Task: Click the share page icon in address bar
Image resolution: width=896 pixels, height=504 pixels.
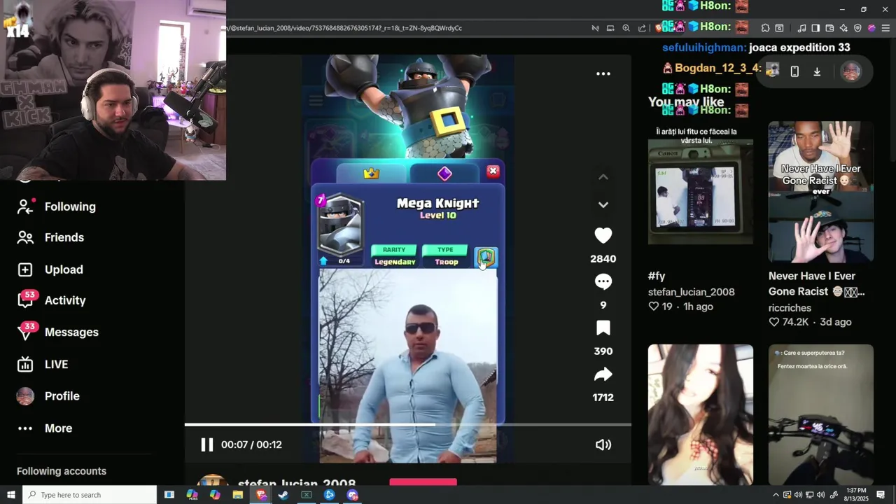Action: coord(642,28)
